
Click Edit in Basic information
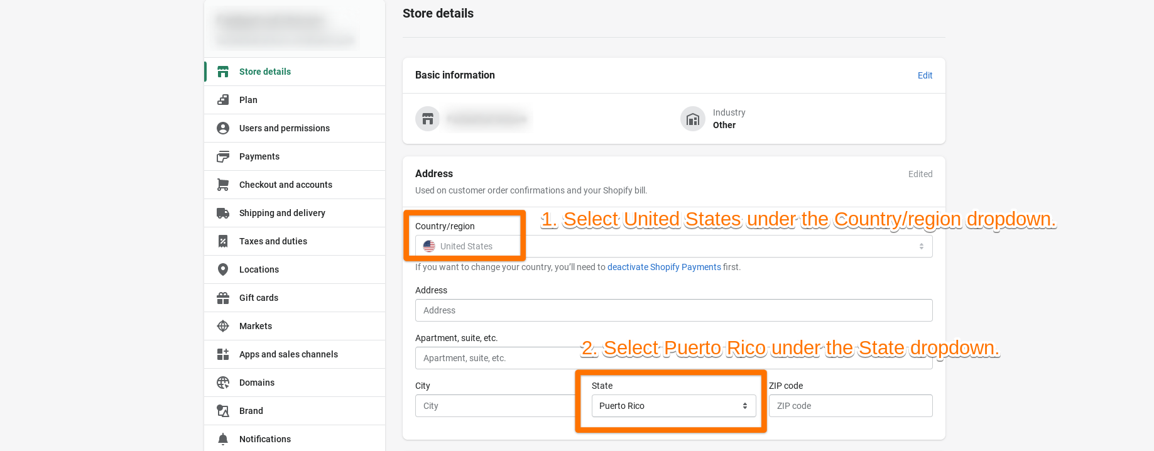(925, 75)
